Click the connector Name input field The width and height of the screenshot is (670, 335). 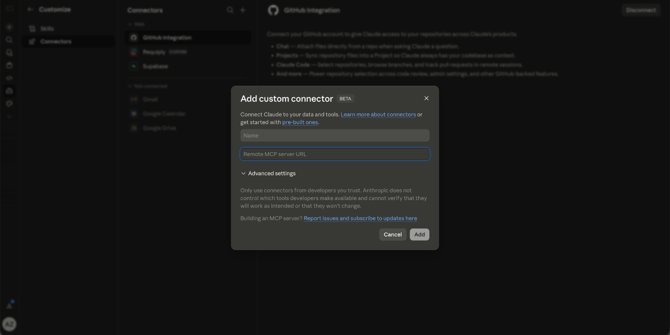pyautogui.click(x=335, y=135)
